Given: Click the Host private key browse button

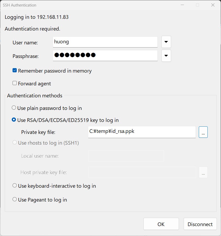Looking at the screenshot, I should point(203,172).
